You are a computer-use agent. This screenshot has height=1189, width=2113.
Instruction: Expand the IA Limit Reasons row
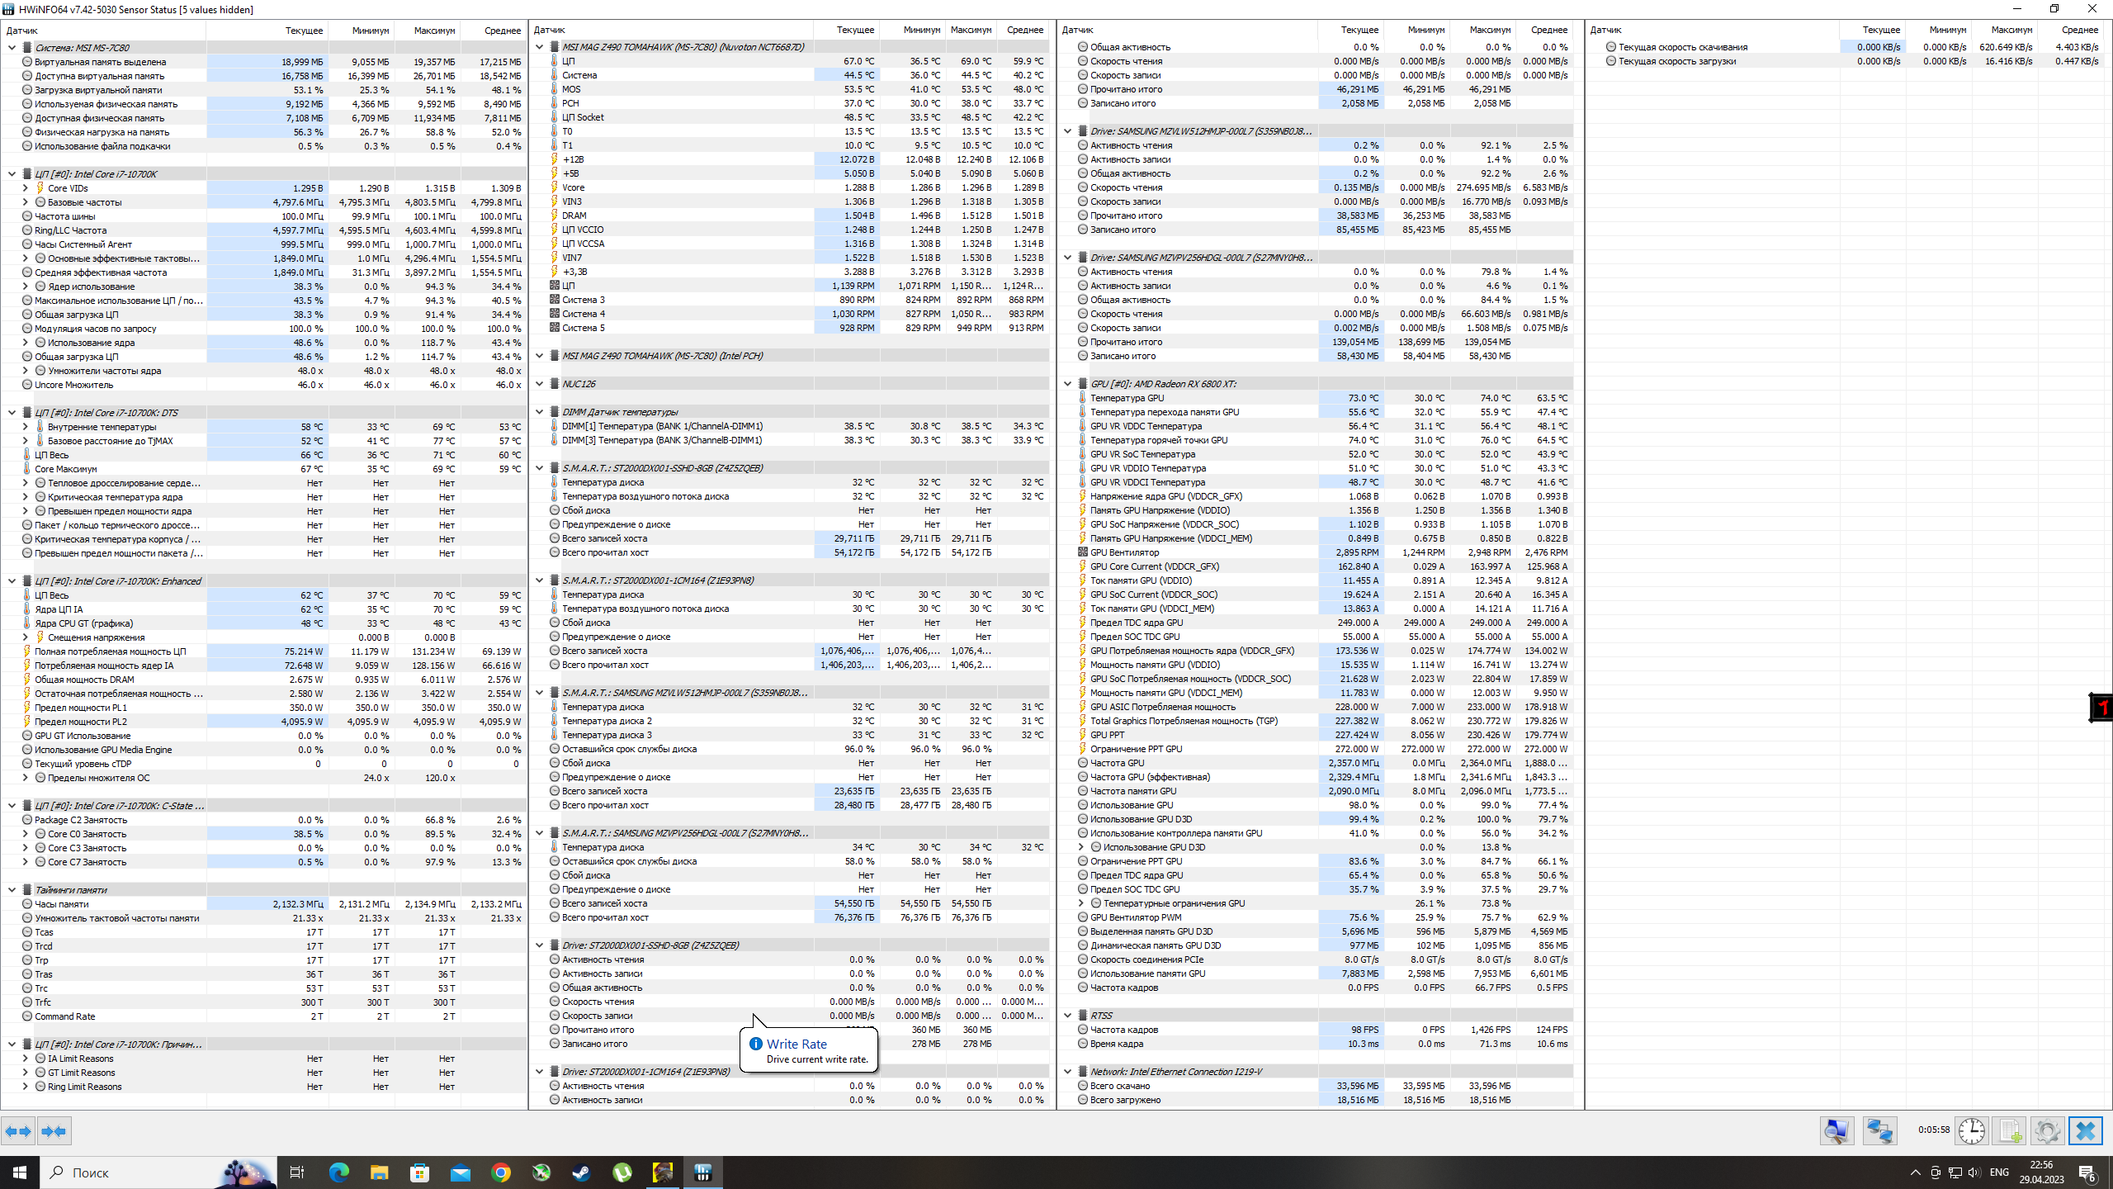pyautogui.click(x=25, y=1059)
